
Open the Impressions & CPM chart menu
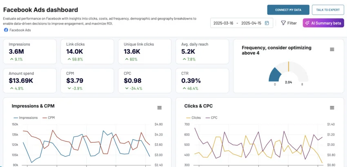pyautogui.click(x=159, y=108)
